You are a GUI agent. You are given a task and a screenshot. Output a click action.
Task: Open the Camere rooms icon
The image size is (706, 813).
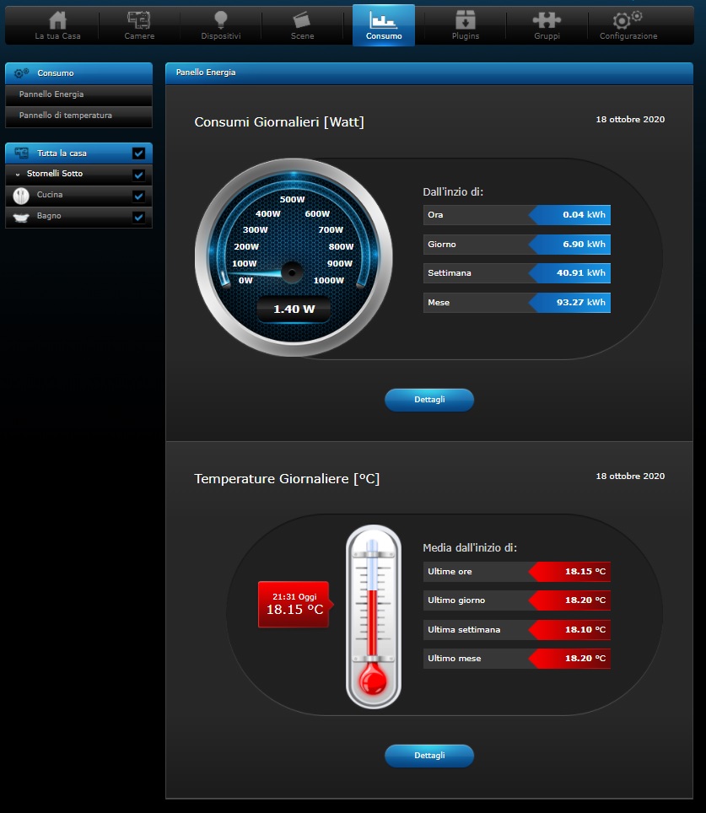(x=139, y=20)
